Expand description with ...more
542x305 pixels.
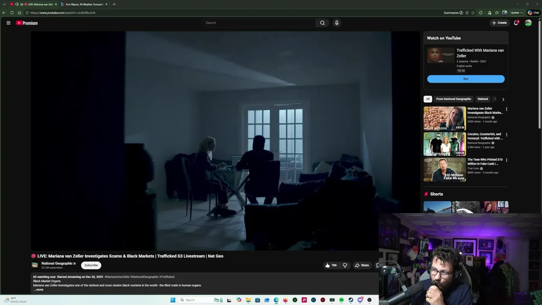[x=39, y=290]
